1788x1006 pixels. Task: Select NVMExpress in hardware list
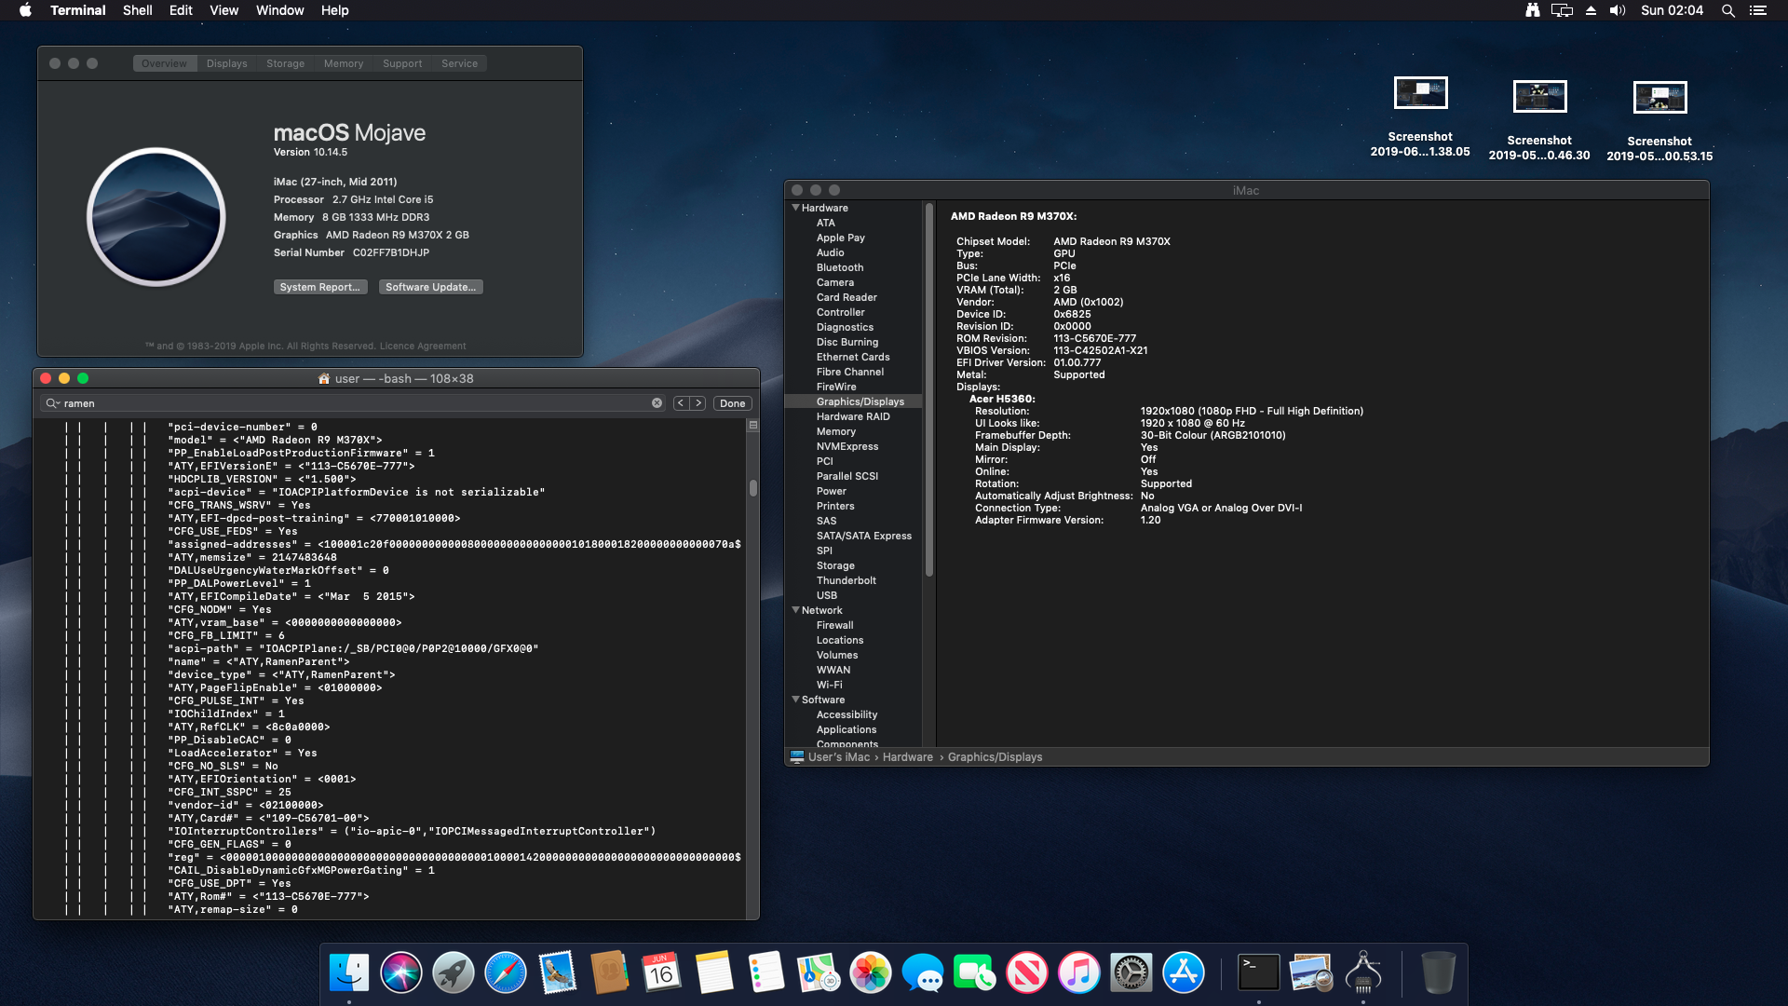coord(847,446)
